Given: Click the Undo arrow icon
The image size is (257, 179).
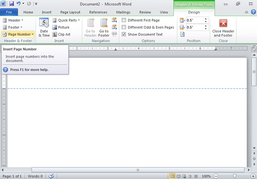Looking at the screenshot, I should pos(19,3).
